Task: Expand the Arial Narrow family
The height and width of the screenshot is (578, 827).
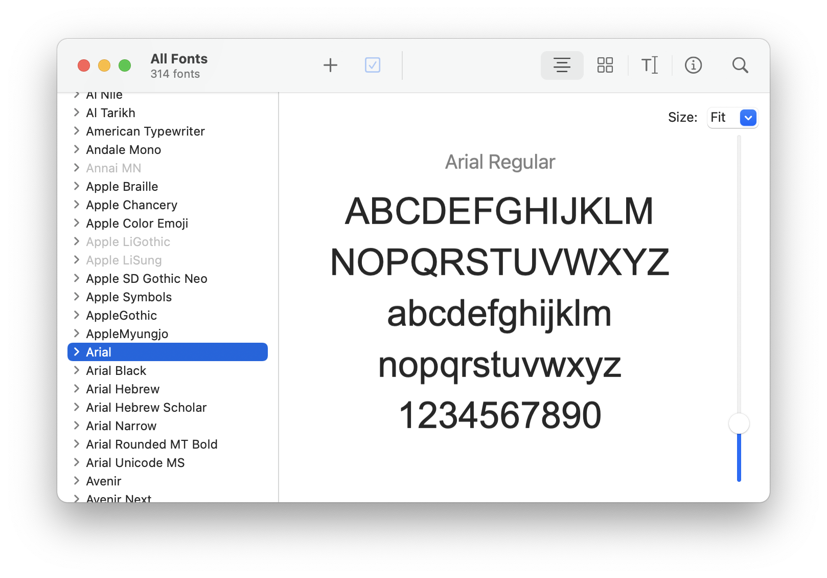Action: point(77,426)
